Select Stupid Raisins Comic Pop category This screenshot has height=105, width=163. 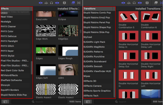point(98,13)
